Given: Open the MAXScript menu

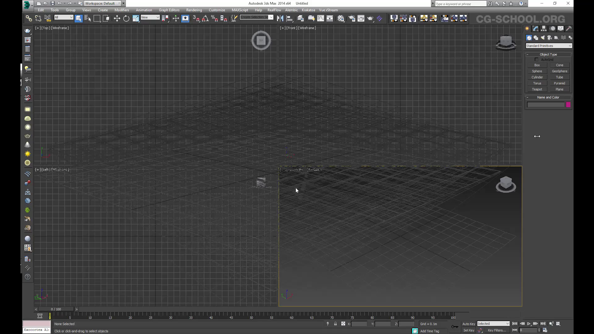Looking at the screenshot, I should tap(240, 10).
